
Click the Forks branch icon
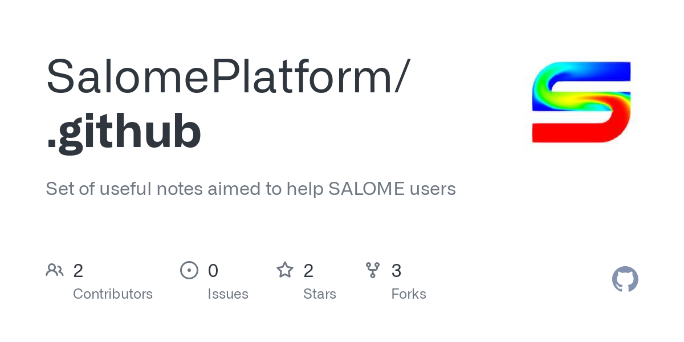tap(373, 270)
